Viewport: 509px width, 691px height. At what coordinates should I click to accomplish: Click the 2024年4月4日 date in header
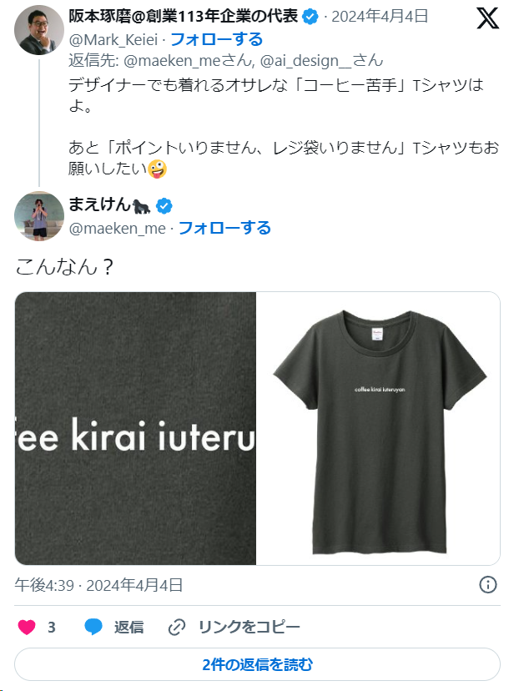[x=380, y=17]
